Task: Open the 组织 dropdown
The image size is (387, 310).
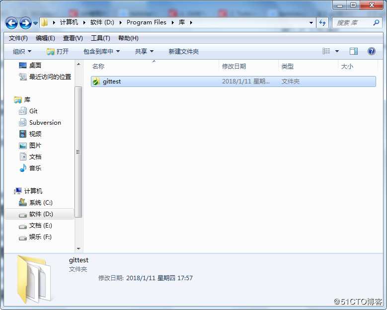Action: (22, 51)
